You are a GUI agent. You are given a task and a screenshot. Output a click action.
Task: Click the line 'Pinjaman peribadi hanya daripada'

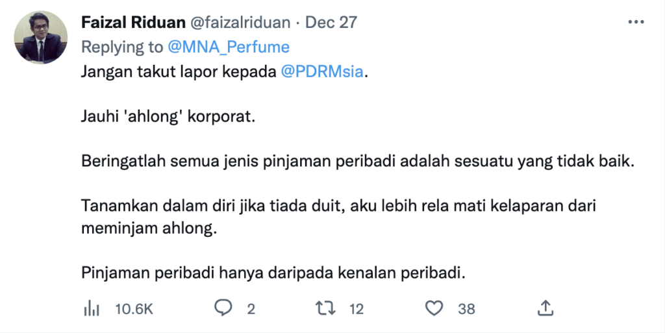[x=273, y=273]
